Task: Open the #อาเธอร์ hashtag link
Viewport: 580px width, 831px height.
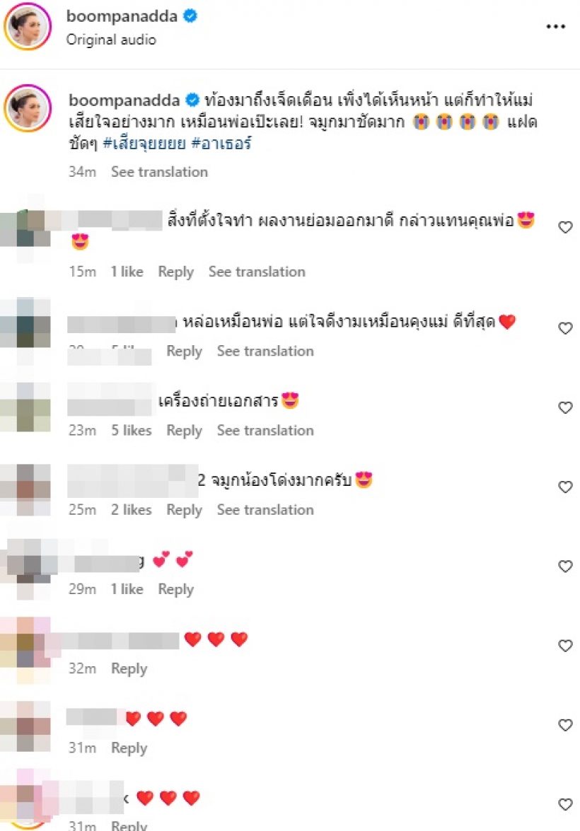Action: pyautogui.click(x=221, y=143)
